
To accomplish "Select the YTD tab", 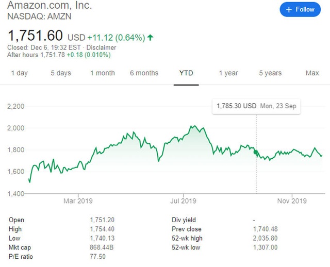I will point(186,73).
